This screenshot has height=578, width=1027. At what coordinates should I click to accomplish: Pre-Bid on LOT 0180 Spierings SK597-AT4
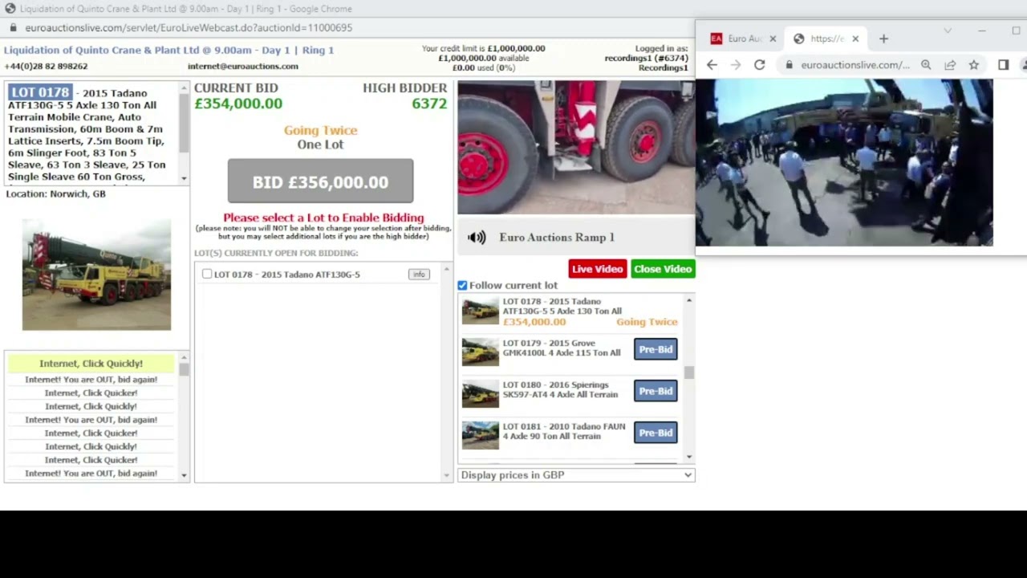point(656,391)
